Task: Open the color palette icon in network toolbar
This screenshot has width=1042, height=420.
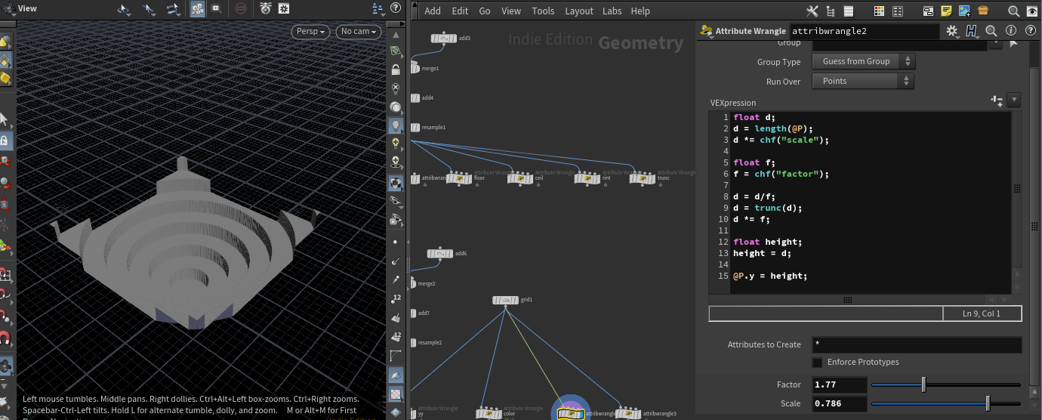Action: (879, 11)
